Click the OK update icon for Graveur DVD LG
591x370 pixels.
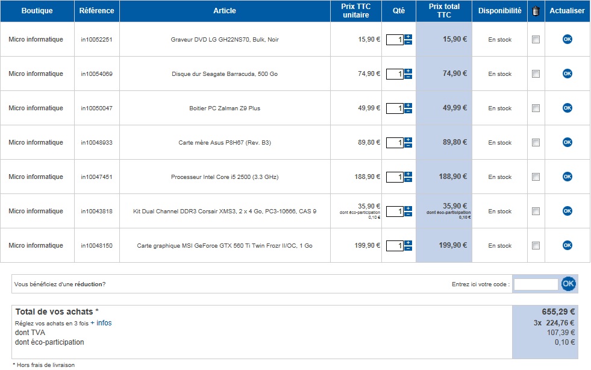click(567, 39)
